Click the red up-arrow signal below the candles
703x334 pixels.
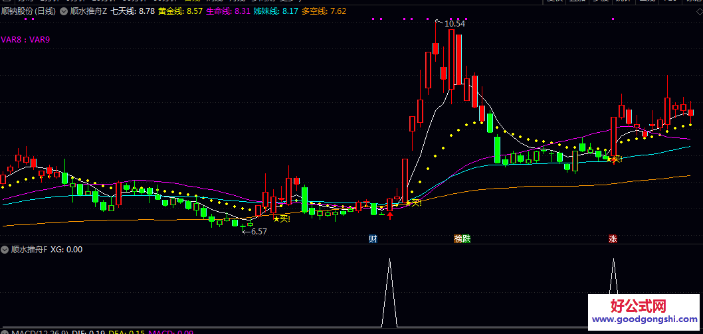pos(390,216)
